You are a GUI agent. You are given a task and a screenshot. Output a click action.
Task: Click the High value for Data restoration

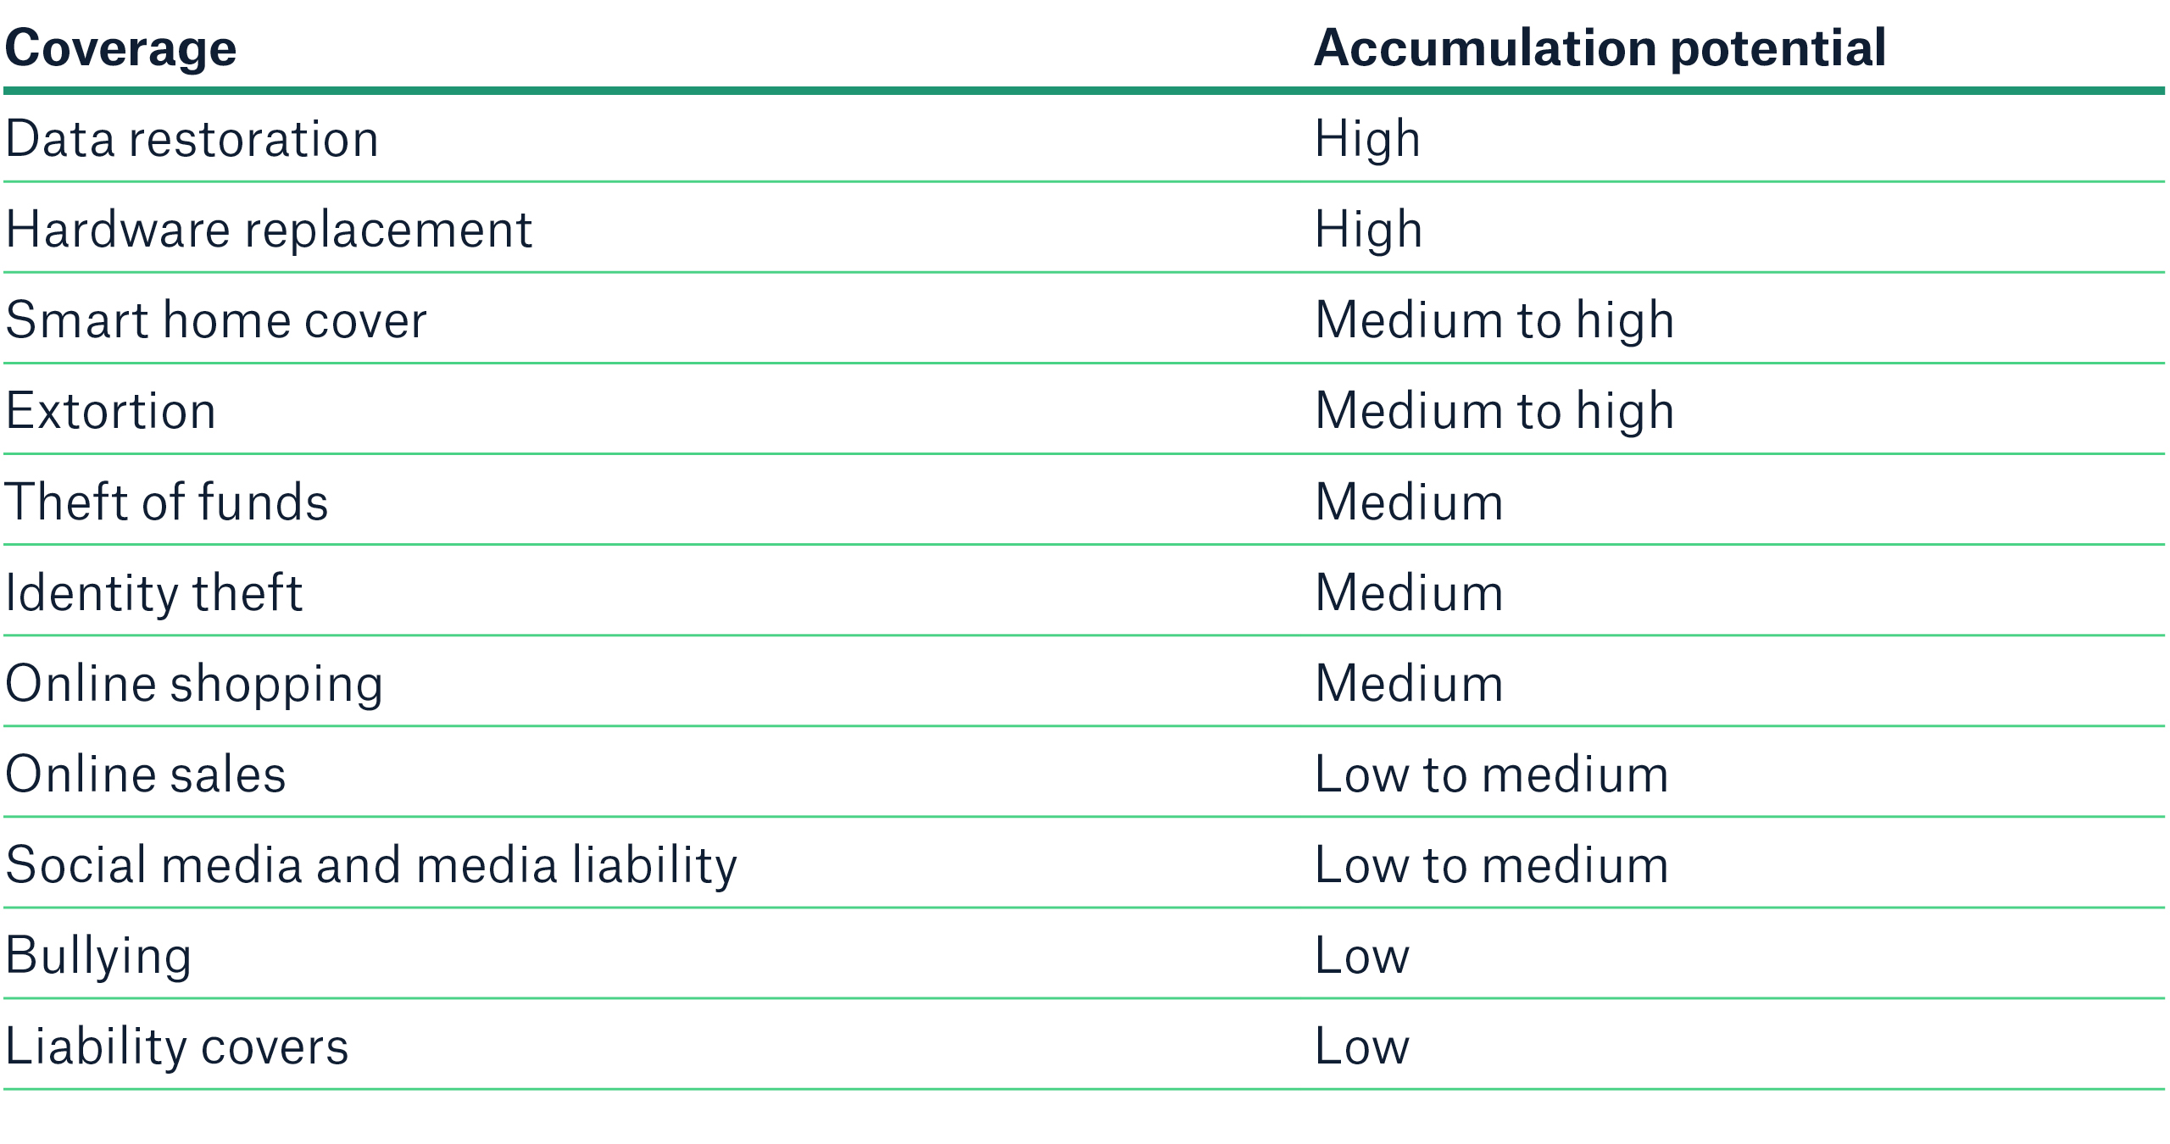[1367, 139]
